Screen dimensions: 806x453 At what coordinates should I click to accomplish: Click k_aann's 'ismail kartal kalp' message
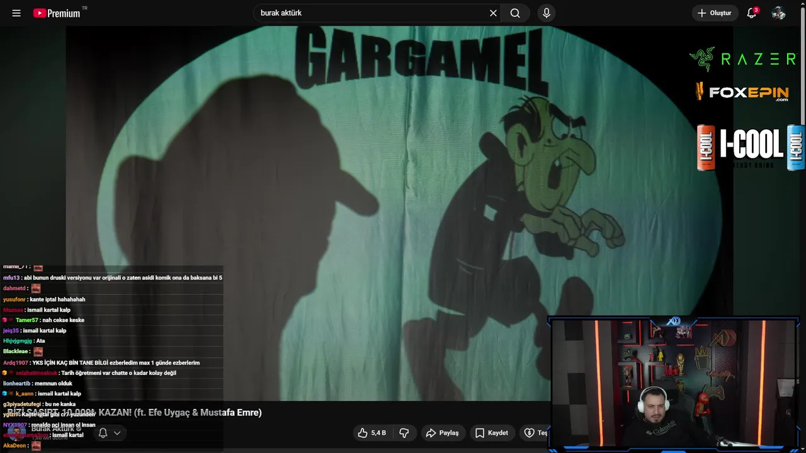pos(42,394)
